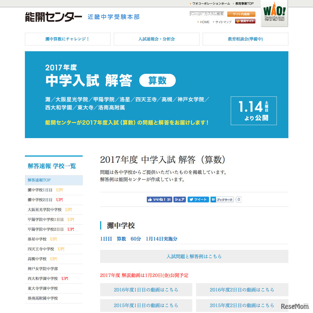Image resolution: width=313 pixels, height=313 pixels.
Task: Click the Facebook シェア button
Action: pos(180,199)
